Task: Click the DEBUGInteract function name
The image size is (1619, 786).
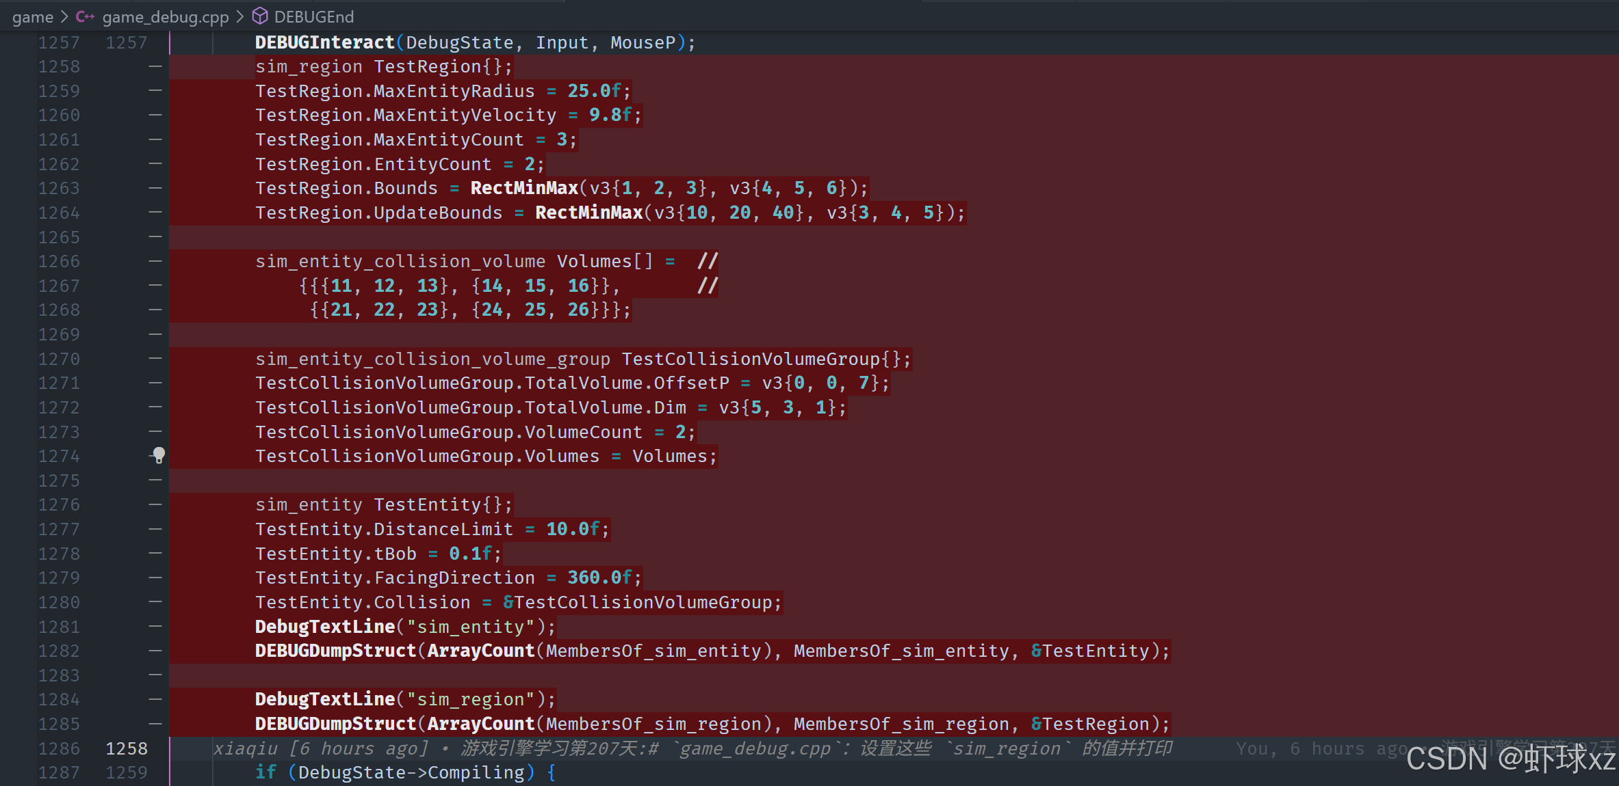Action: tap(324, 42)
